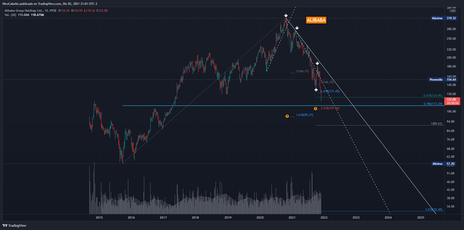Click the 2.618(107.66) red extension label
464x230 pixels.
(x=330, y=108)
